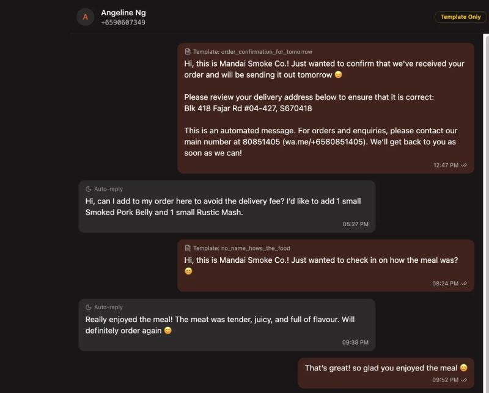The image size is (489, 393).
Task: Click the Angeline Ng avatar circle
Action: pyautogui.click(x=85, y=17)
